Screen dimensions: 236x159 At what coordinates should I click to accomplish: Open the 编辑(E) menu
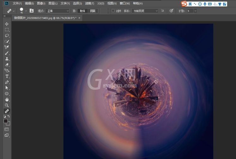coord(29,3)
